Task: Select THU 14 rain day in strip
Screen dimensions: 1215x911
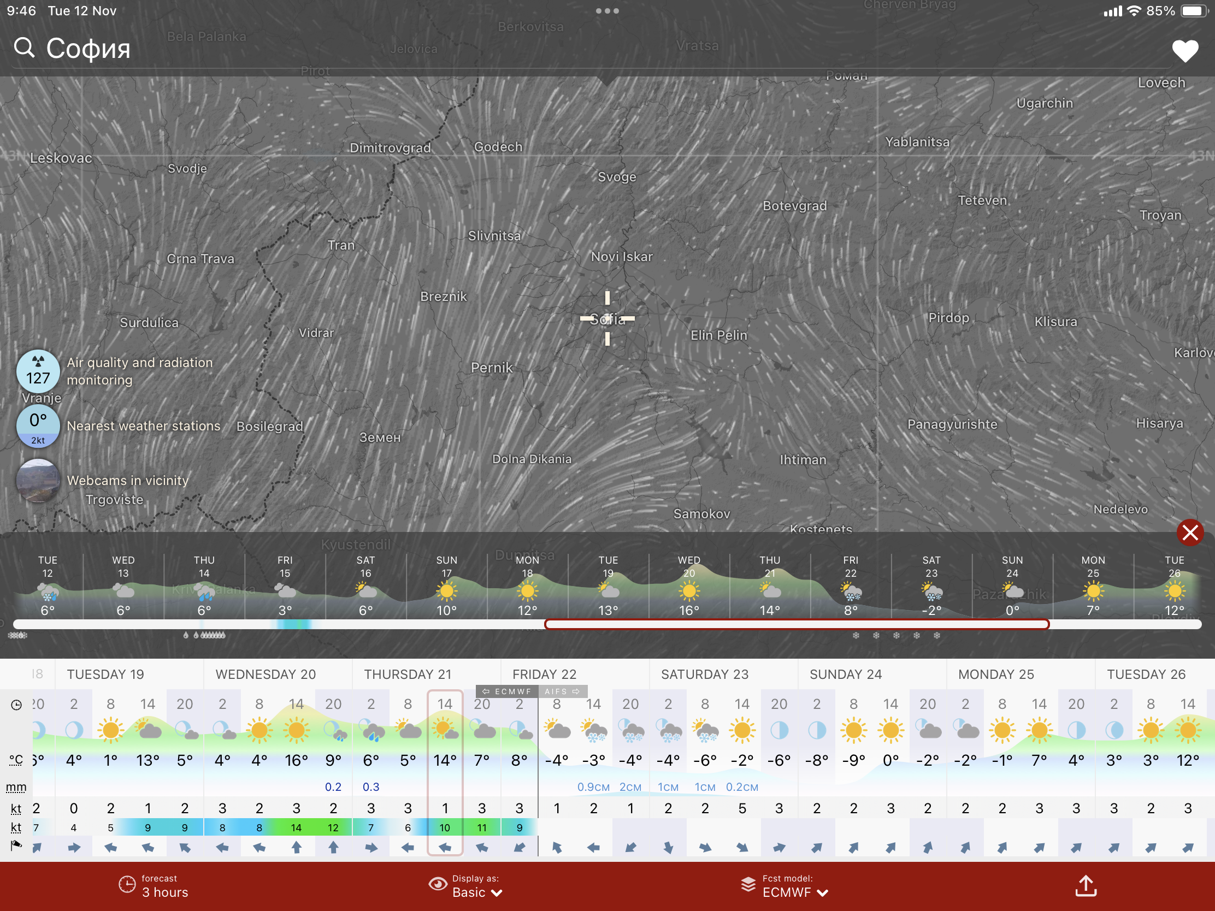Action: pos(204,585)
